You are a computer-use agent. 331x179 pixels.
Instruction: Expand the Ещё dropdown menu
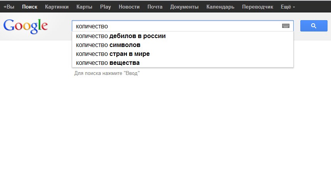(x=288, y=7)
